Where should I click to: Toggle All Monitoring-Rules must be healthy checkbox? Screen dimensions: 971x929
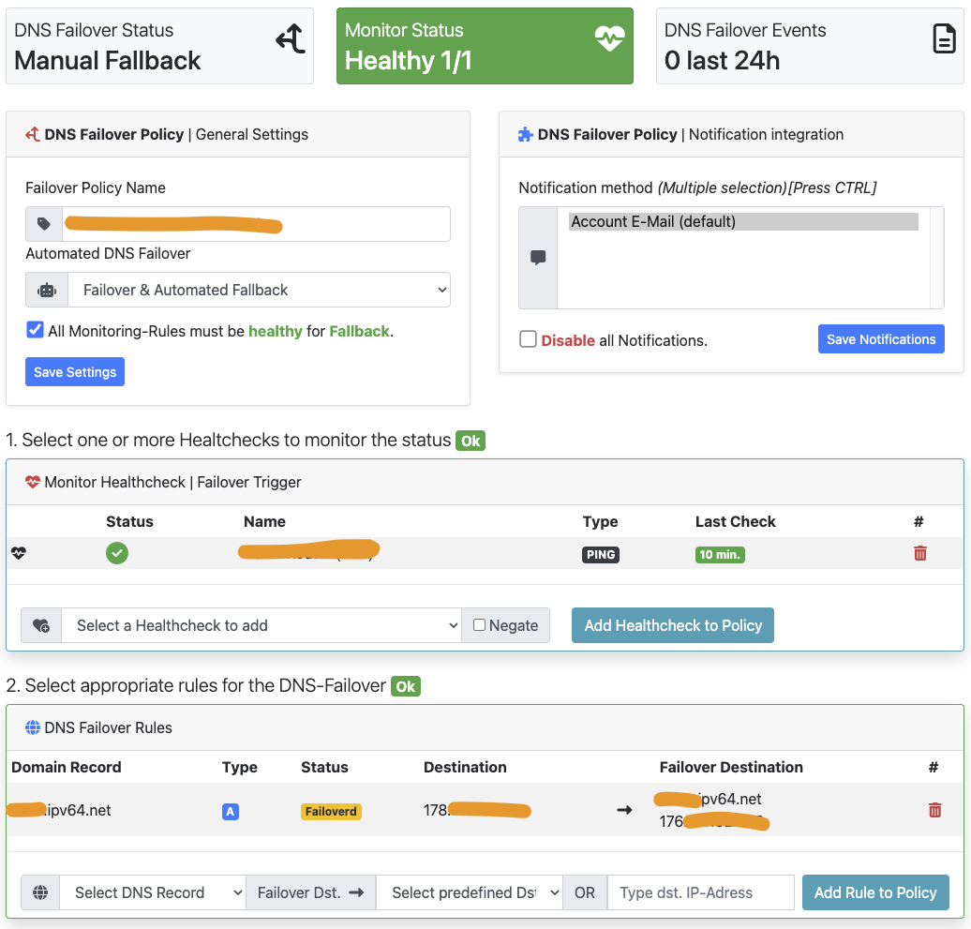pyautogui.click(x=35, y=330)
